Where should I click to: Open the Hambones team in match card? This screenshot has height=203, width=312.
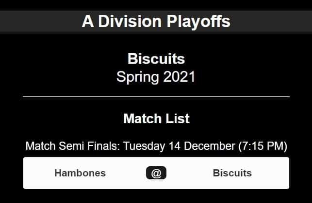coord(80,173)
